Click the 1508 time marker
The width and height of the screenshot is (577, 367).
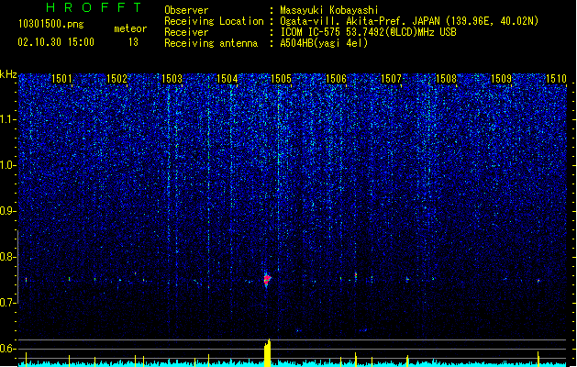tap(446, 79)
